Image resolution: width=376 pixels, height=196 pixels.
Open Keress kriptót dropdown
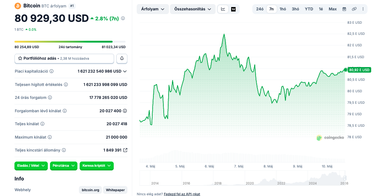tap(96, 166)
